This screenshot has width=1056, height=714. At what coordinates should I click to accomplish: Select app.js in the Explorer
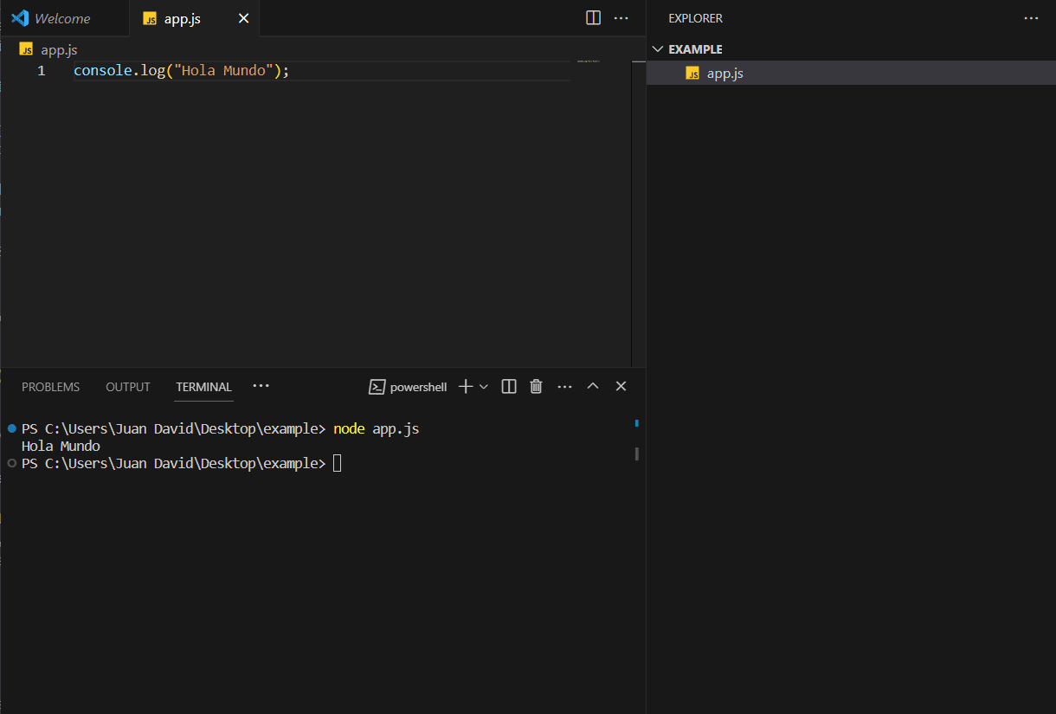[724, 73]
